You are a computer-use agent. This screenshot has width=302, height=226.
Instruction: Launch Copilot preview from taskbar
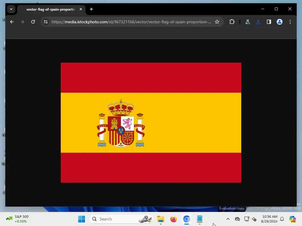click(x=293, y=219)
